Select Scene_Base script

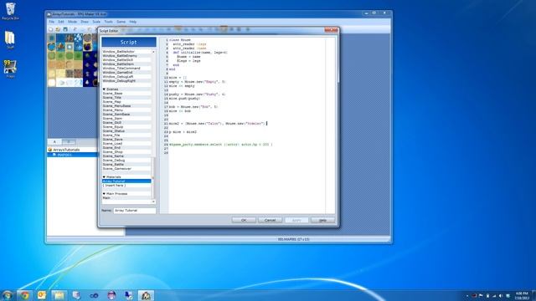pos(126,93)
